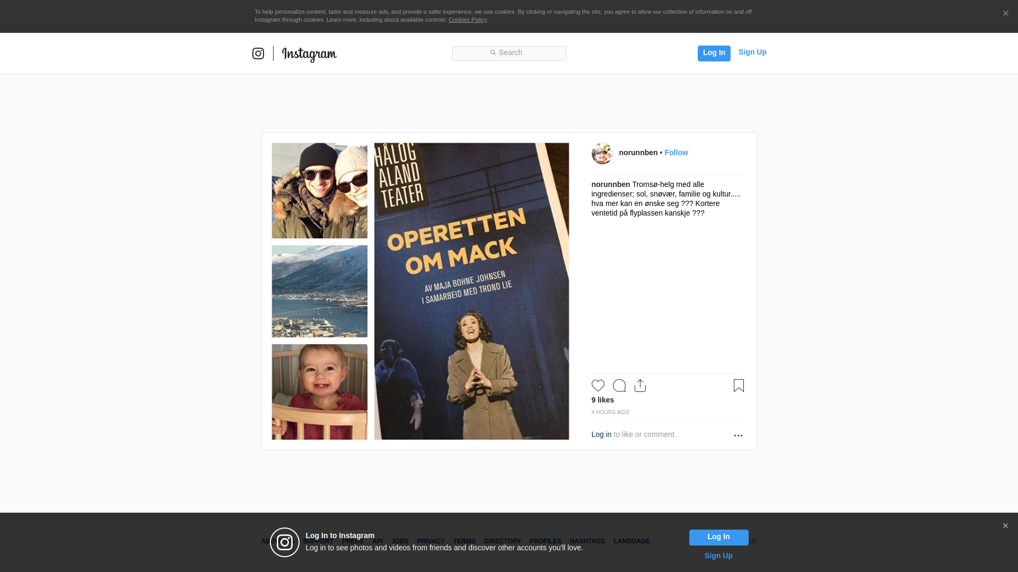Open PRIVACY footer link
This screenshot has height=572, width=1018.
431,541
